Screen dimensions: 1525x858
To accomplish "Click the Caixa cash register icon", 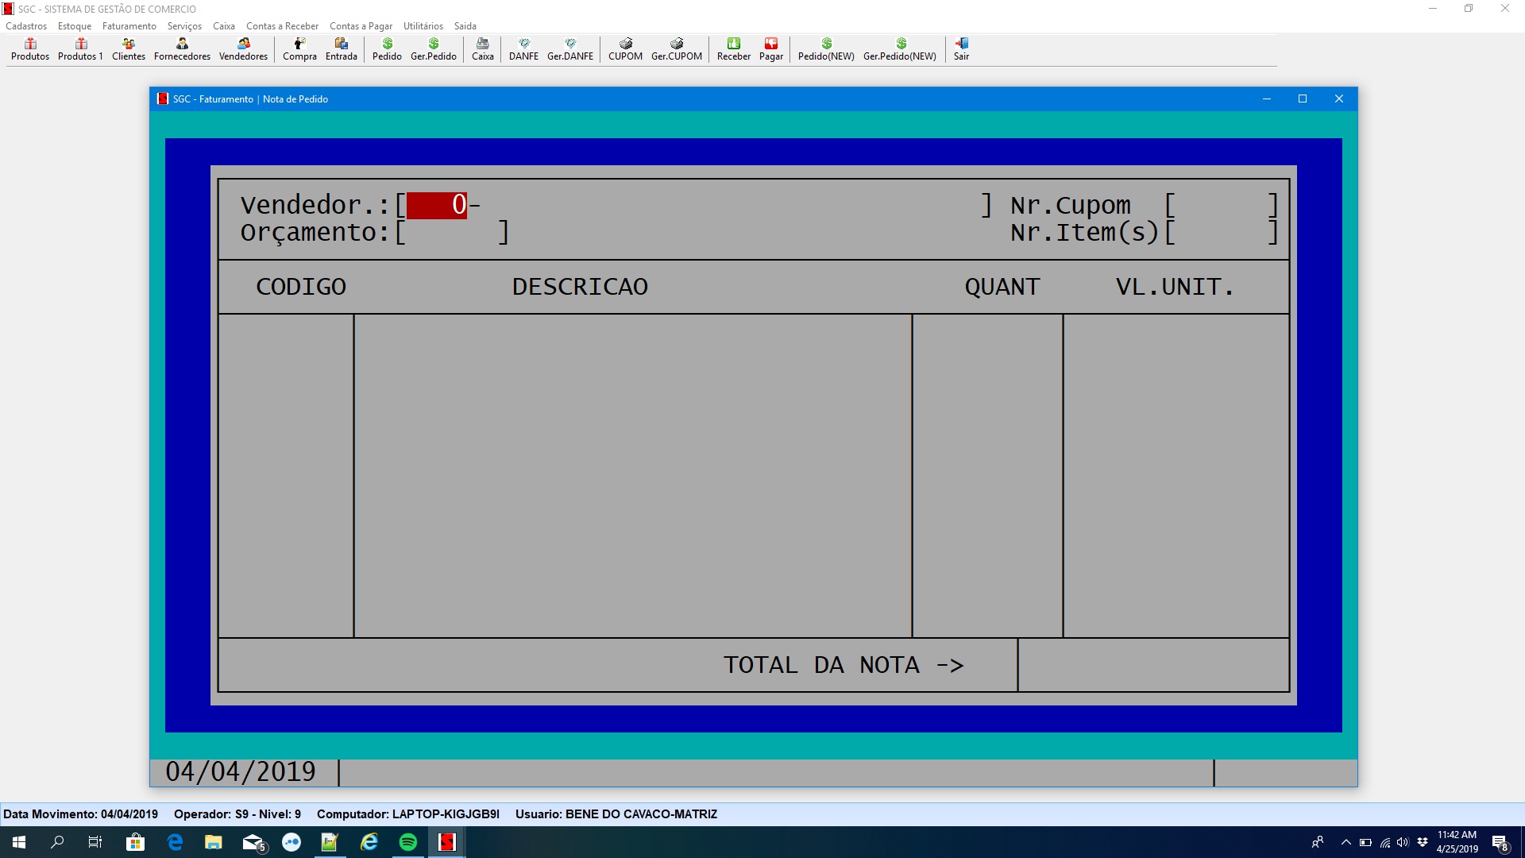I will coord(482,48).
